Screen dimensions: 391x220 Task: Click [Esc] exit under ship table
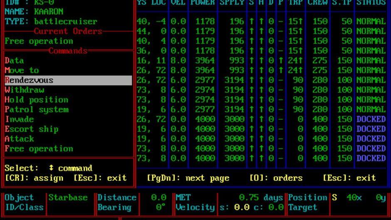tap(349, 178)
